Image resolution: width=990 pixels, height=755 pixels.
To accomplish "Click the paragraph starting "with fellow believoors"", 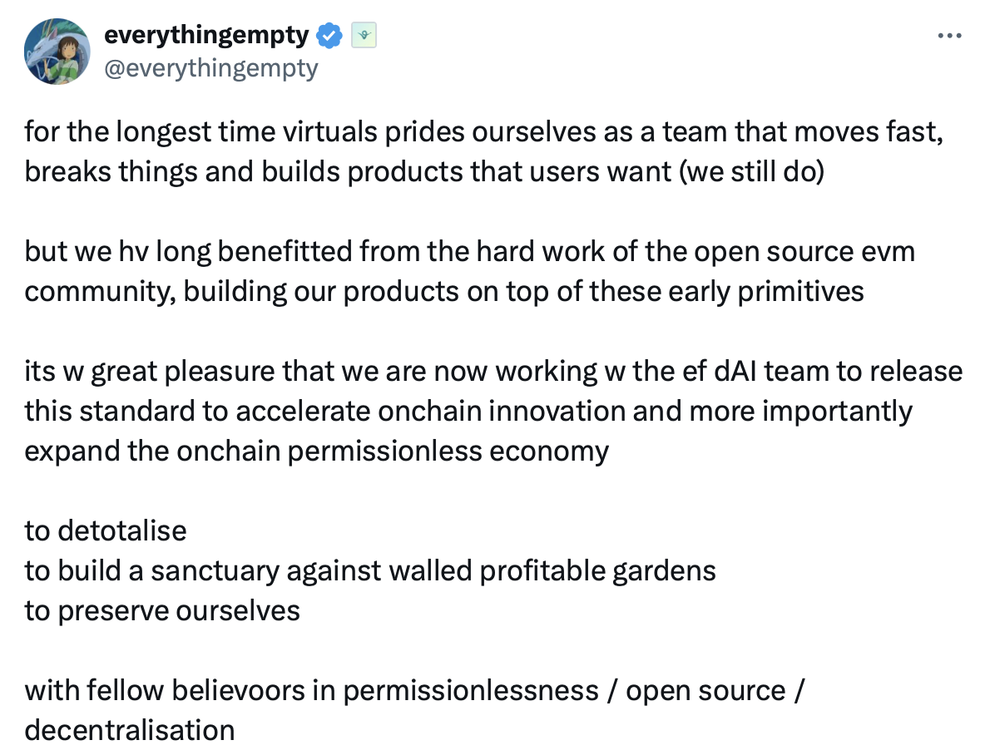I will [413, 690].
